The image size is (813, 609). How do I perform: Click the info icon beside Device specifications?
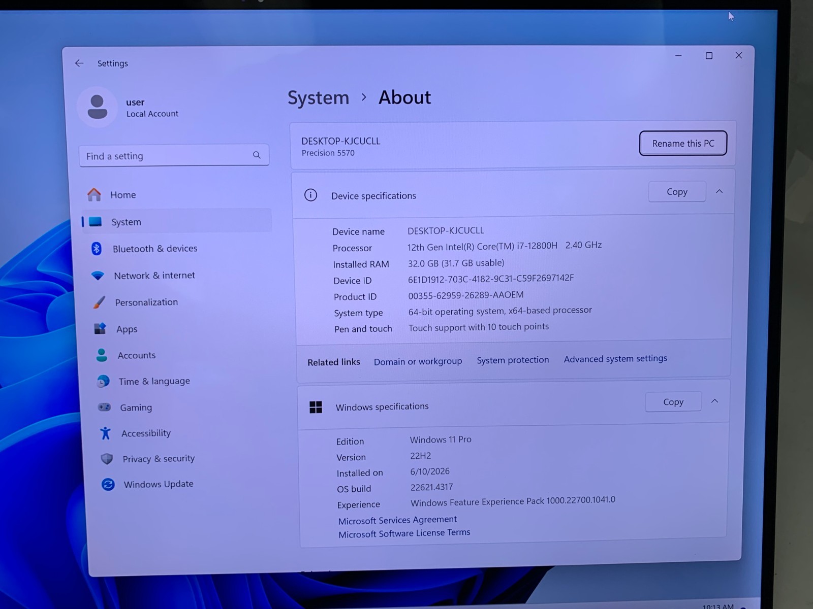310,195
